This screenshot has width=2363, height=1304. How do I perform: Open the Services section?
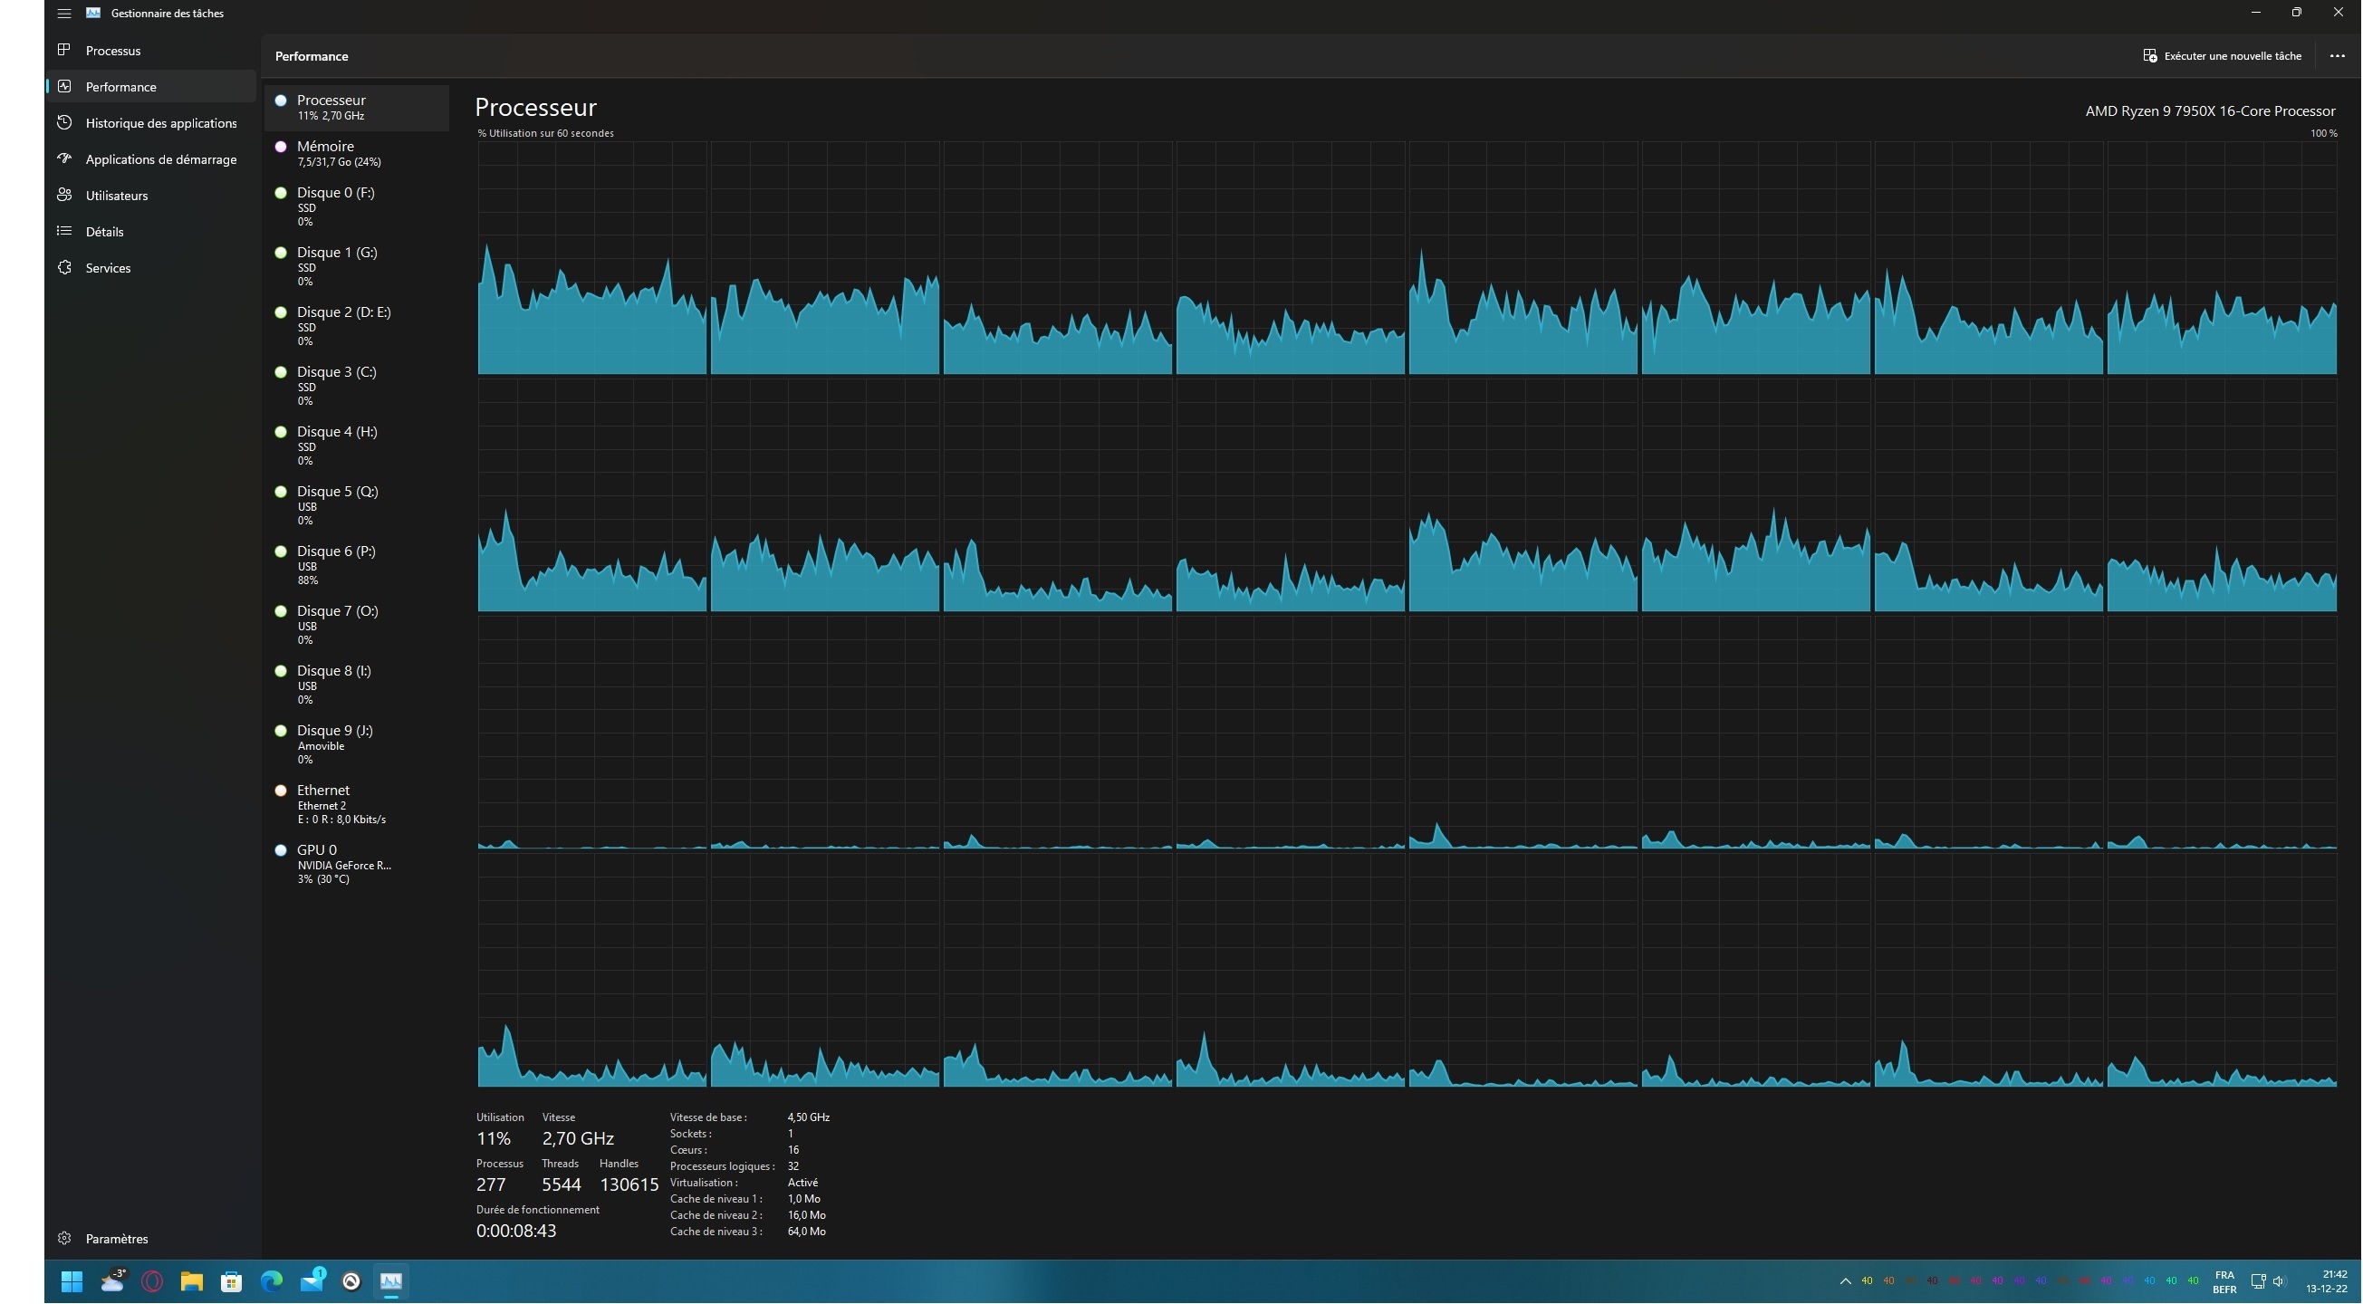click(107, 268)
